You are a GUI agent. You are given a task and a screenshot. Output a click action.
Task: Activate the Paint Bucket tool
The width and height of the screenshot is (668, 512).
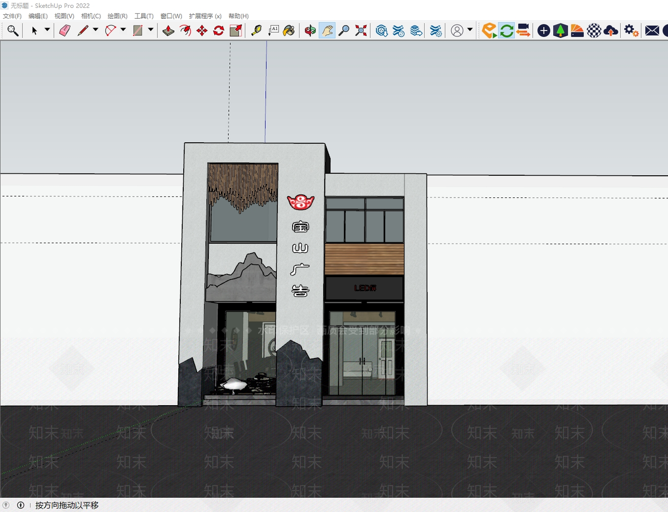pos(289,30)
